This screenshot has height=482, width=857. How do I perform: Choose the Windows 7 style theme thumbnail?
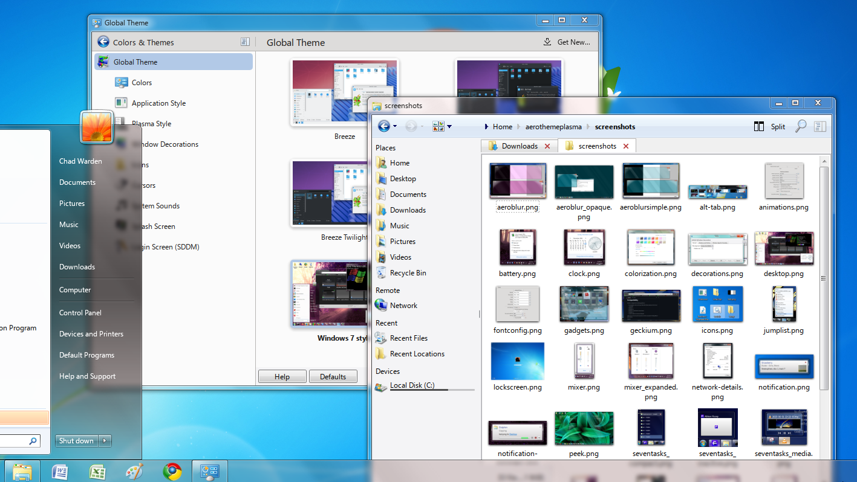point(330,294)
